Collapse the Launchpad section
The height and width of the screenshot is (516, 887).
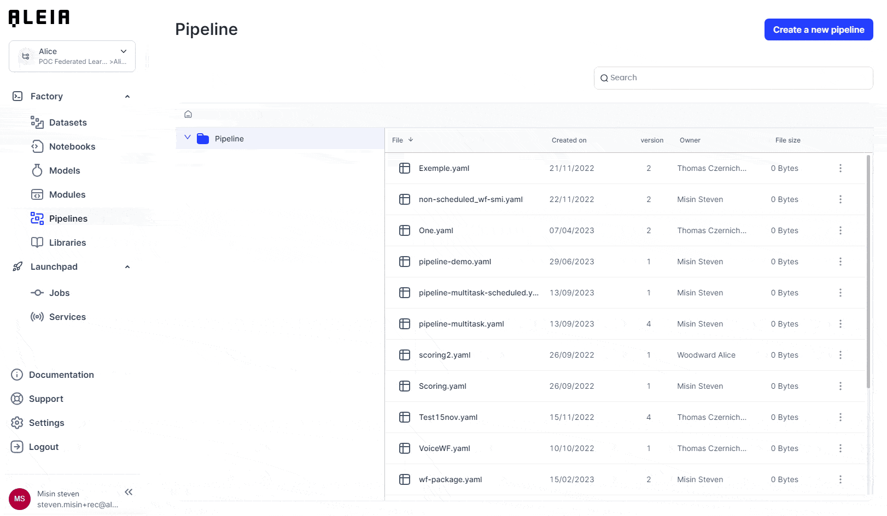click(x=127, y=266)
